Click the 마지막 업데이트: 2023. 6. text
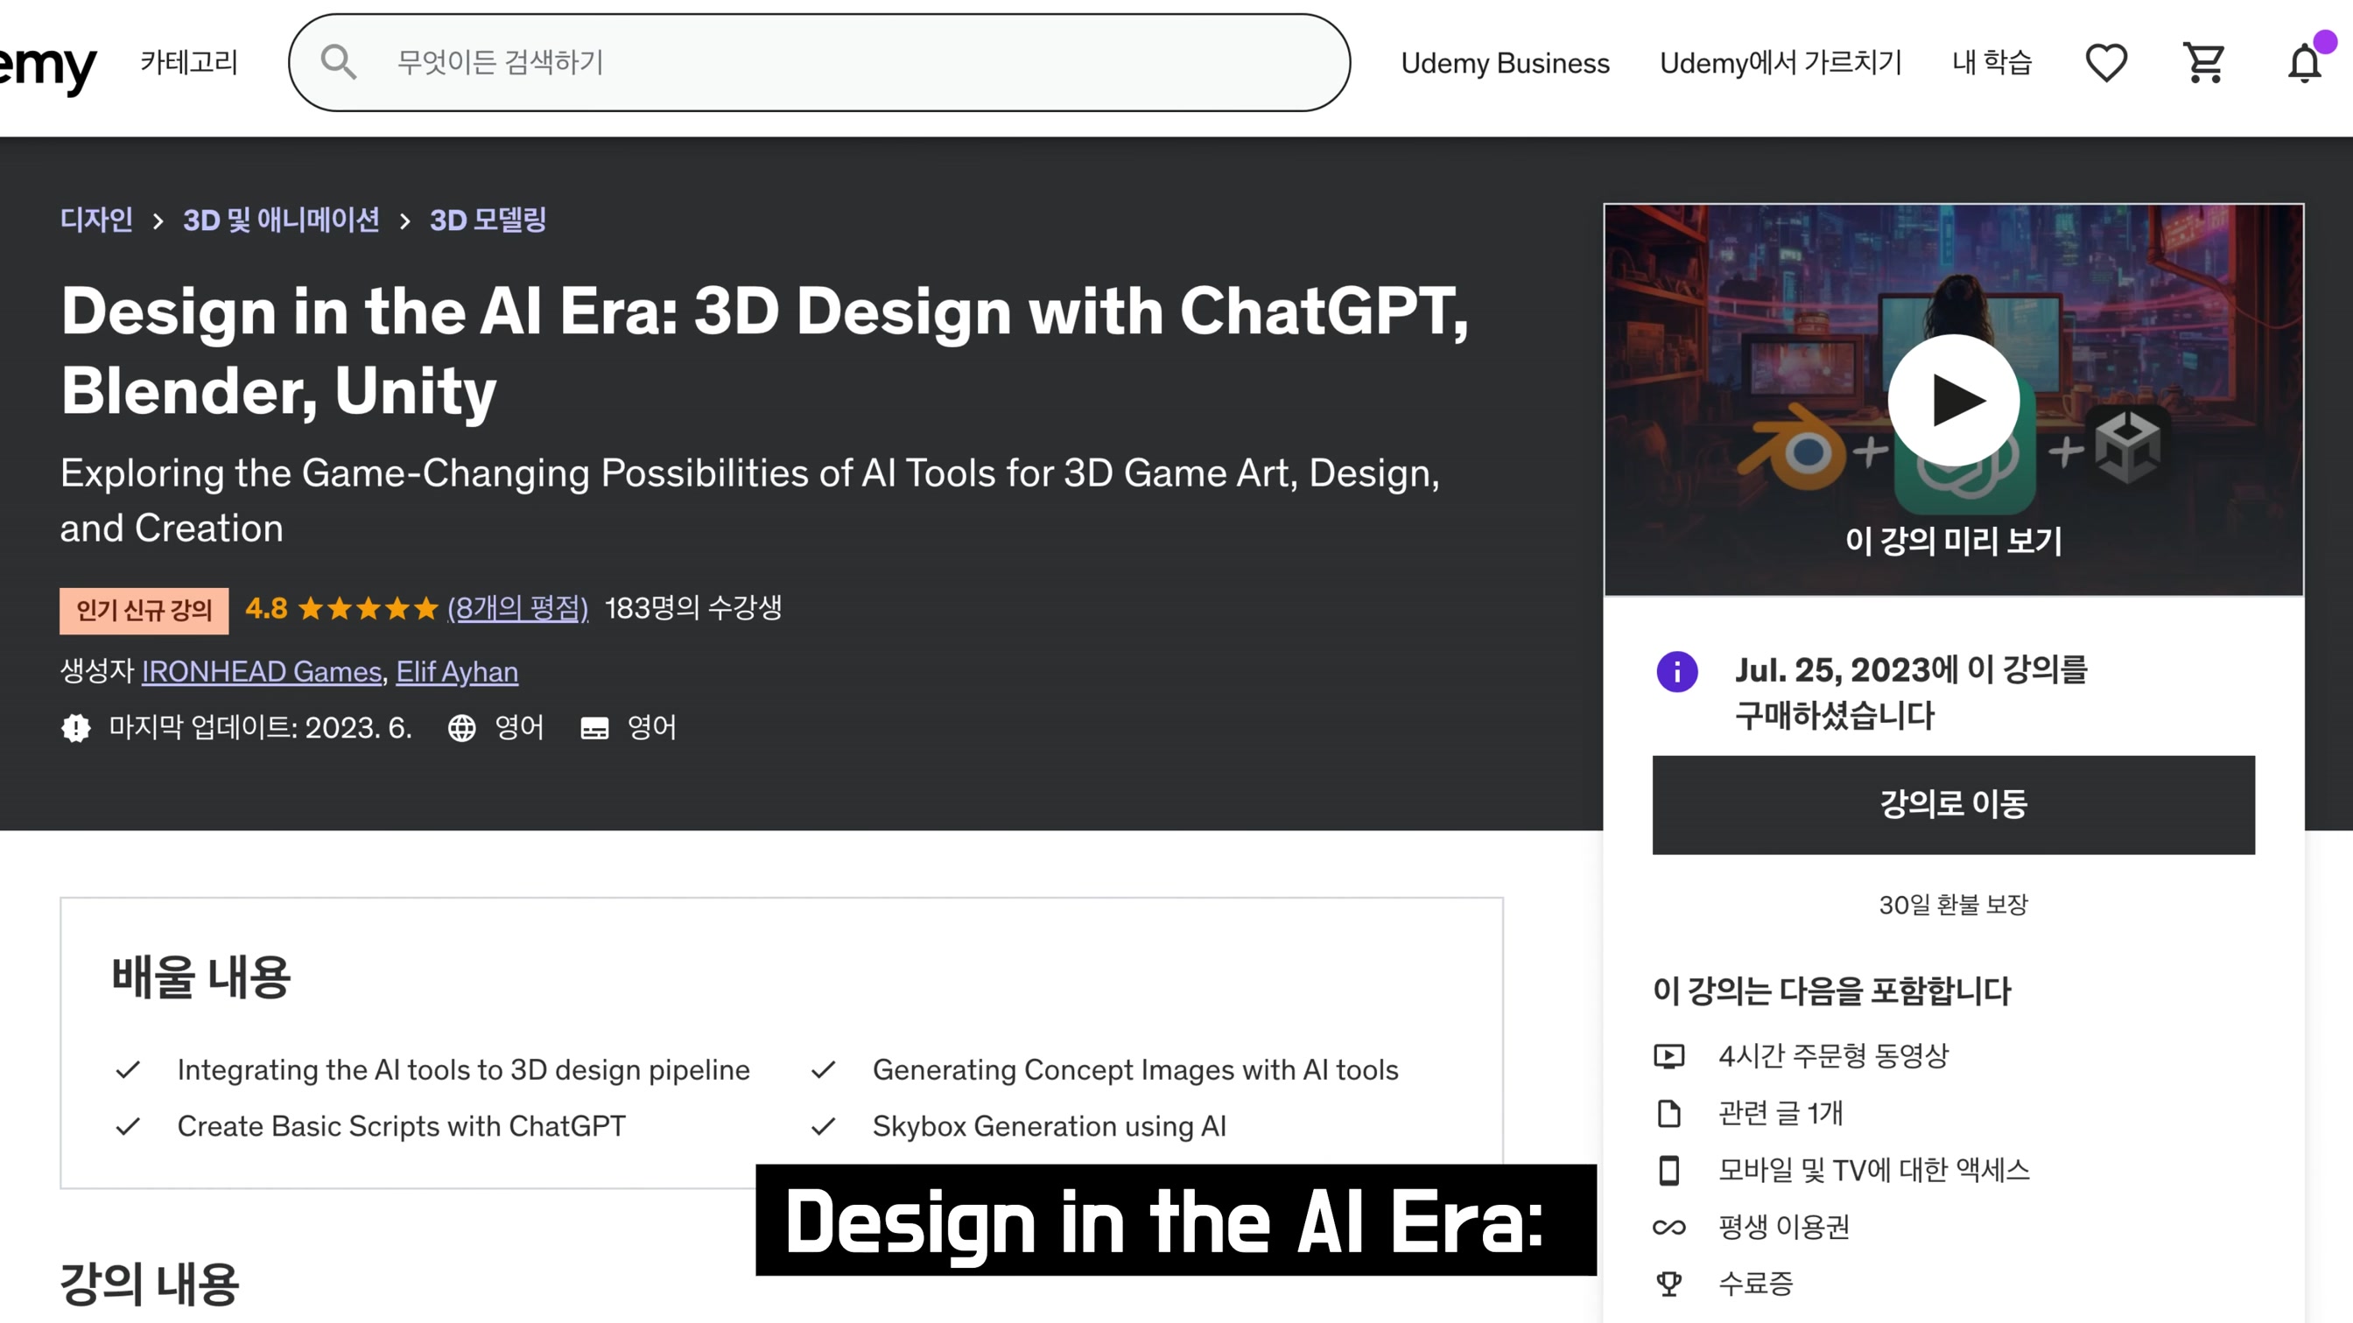 [x=260, y=728]
